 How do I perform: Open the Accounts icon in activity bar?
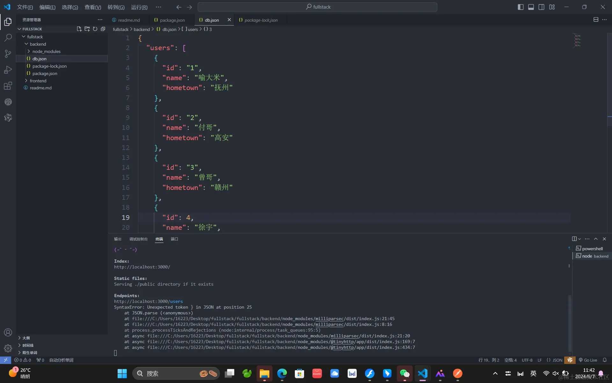8,332
